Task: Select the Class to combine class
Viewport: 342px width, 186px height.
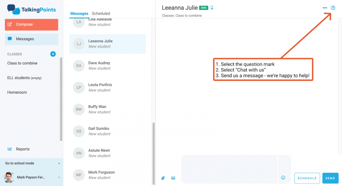Action: pyautogui.click(x=22, y=63)
